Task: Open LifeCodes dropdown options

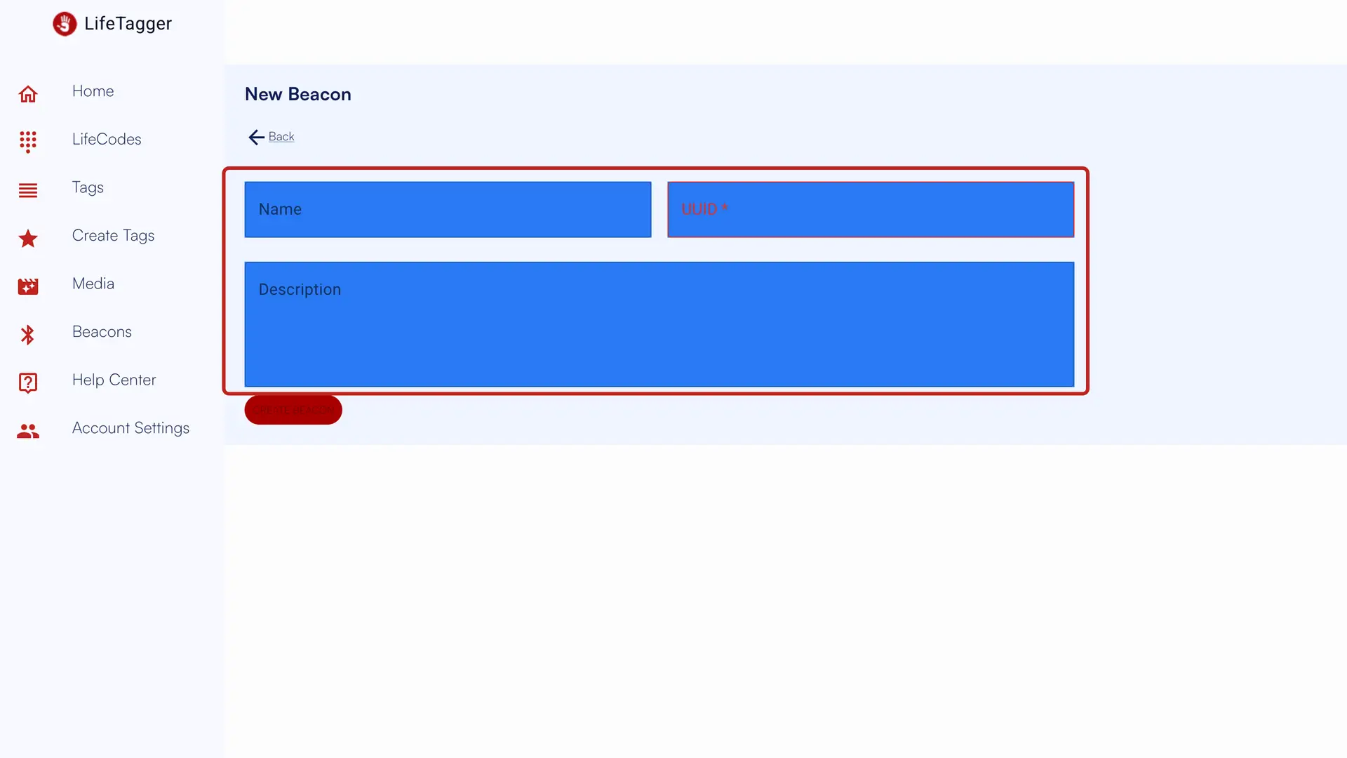Action: (x=107, y=139)
